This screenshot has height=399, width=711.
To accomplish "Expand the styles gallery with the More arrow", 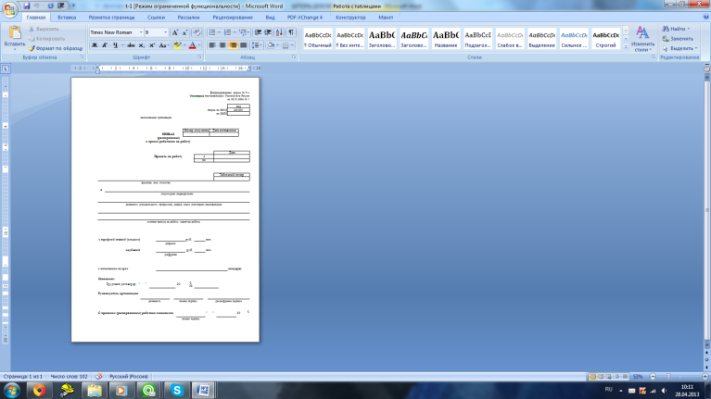I will [x=626, y=46].
